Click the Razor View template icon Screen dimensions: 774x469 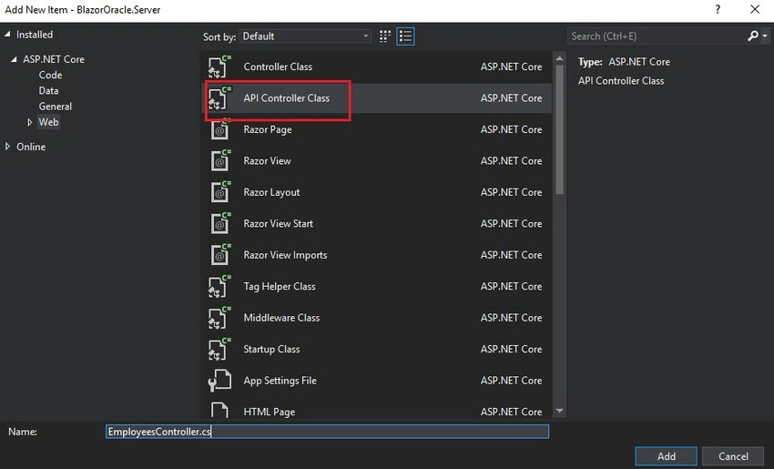(219, 161)
